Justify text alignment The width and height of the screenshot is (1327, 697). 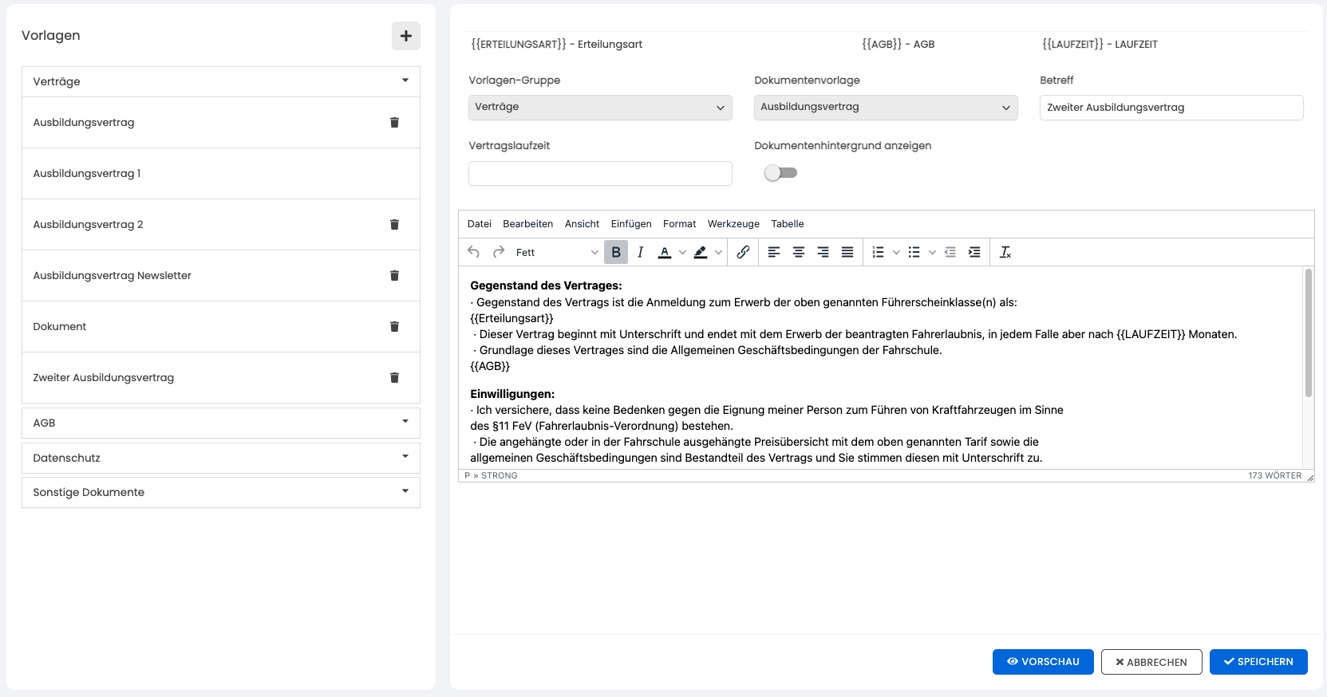pyautogui.click(x=847, y=252)
